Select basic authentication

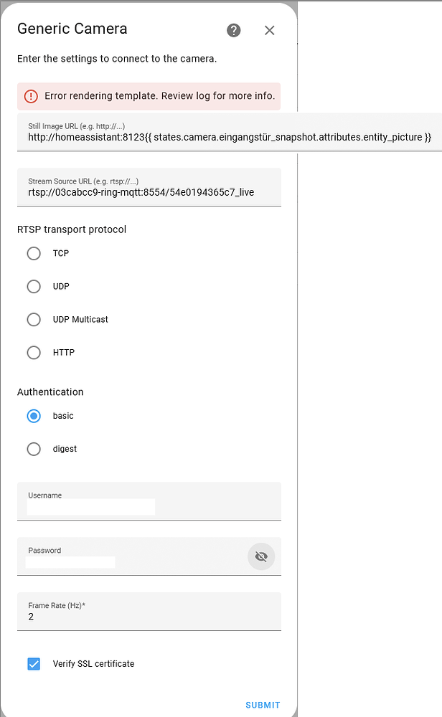coord(33,416)
